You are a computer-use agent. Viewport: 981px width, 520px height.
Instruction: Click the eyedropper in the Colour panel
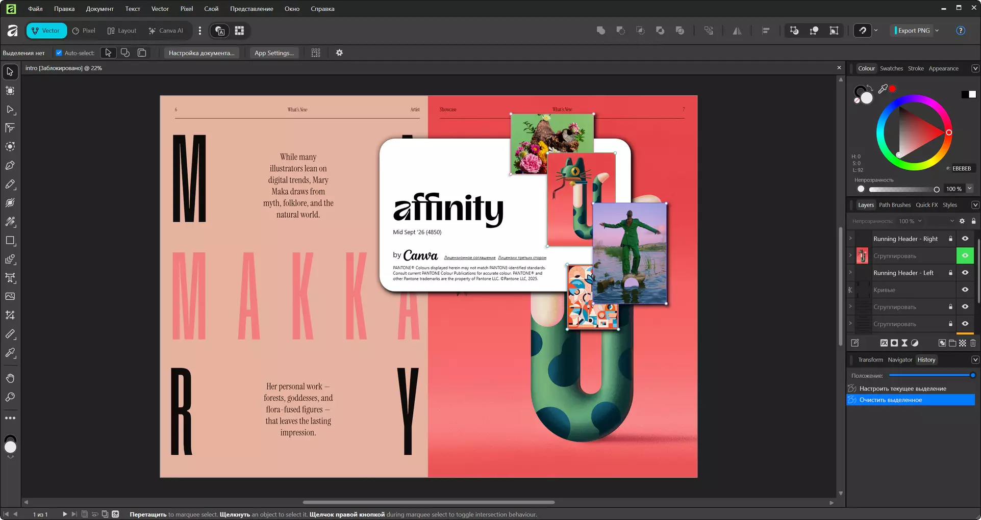pos(883,89)
